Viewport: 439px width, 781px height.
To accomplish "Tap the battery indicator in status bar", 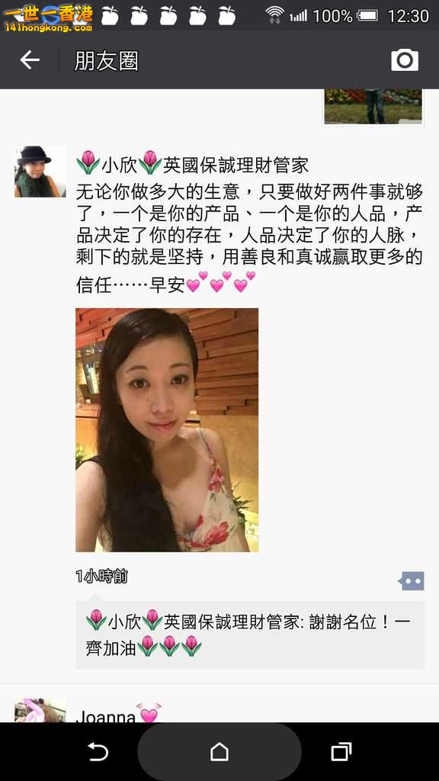I will [368, 15].
